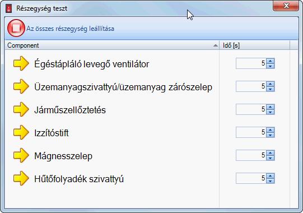
Task: Click the Idő [s] column header
Action: [254, 45]
